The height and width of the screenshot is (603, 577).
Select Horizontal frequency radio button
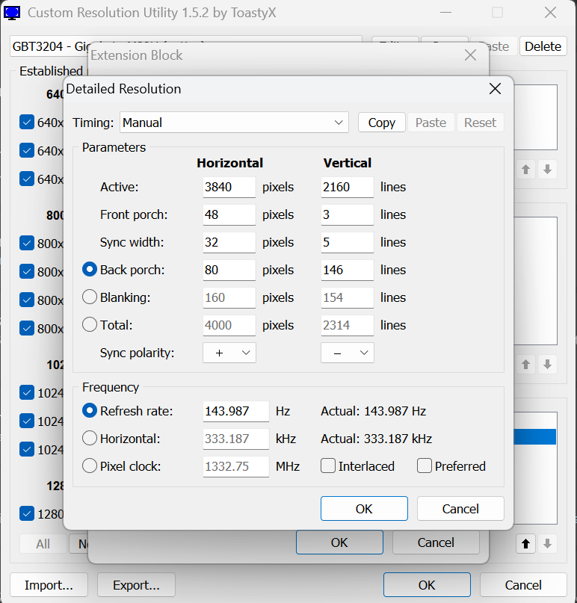coord(90,439)
